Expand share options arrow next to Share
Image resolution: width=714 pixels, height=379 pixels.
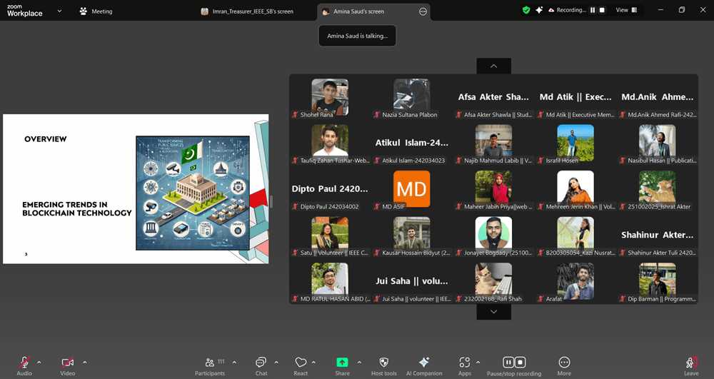pos(359,362)
